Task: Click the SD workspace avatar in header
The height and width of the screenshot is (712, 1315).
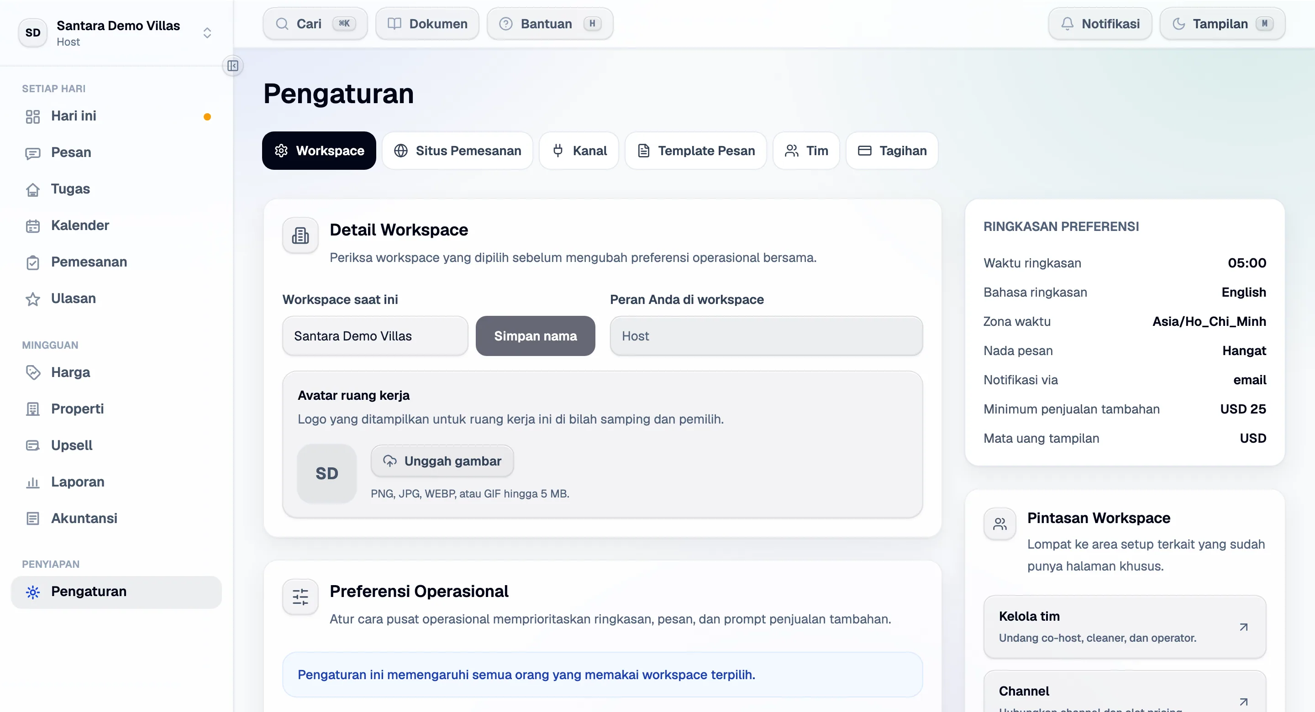Action: coord(33,33)
